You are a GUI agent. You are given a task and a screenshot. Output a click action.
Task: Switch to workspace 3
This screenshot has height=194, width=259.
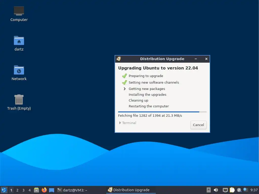pyautogui.click(x=24, y=190)
